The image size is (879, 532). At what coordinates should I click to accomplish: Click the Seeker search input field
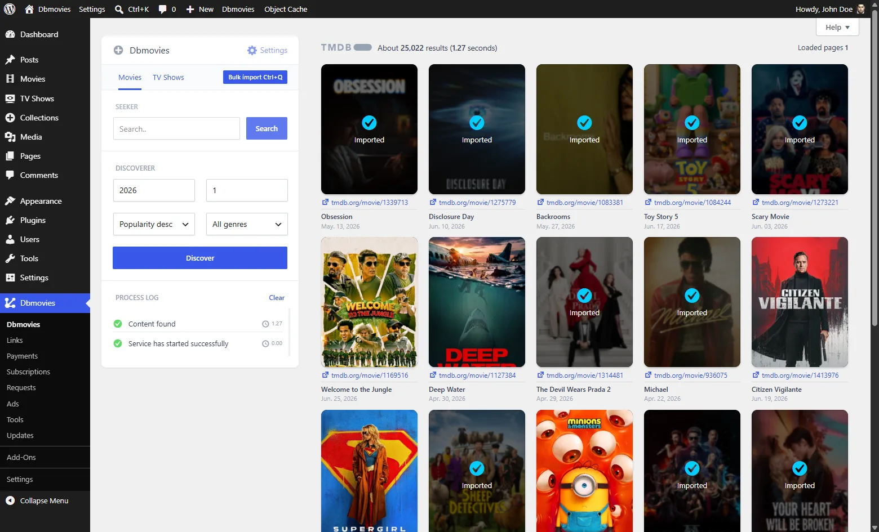click(x=176, y=128)
